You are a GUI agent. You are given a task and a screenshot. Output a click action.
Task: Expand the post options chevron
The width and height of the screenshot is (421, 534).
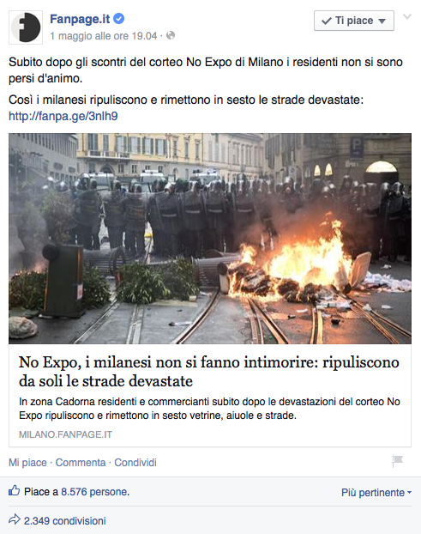pos(407,16)
